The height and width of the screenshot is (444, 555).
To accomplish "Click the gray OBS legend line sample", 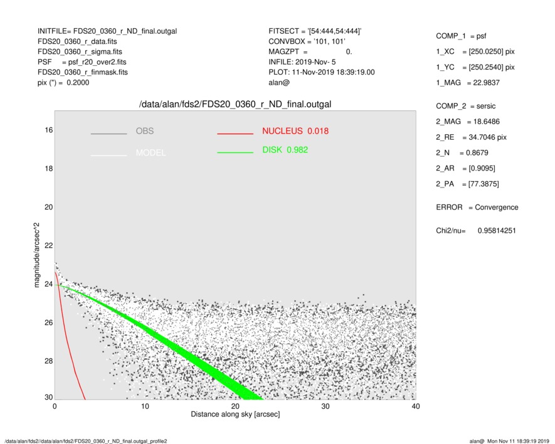I will (108, 134).
